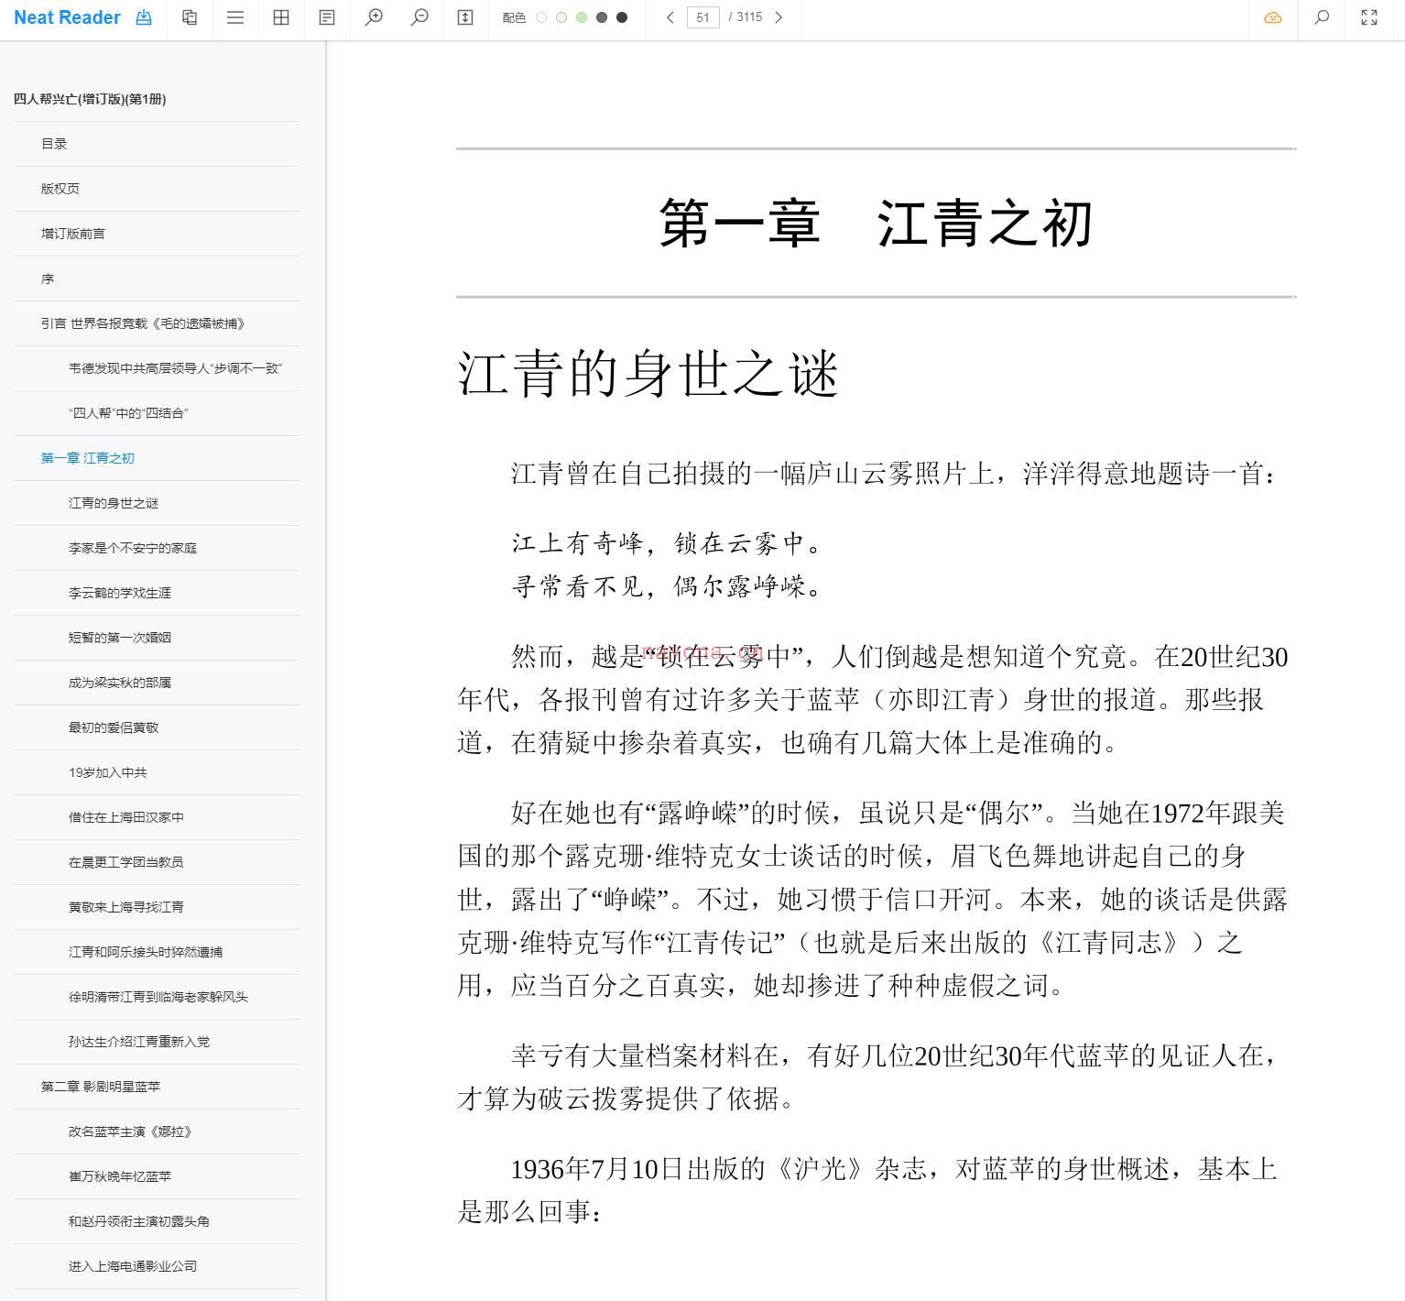Go to next page arrow

coord(779,17)
